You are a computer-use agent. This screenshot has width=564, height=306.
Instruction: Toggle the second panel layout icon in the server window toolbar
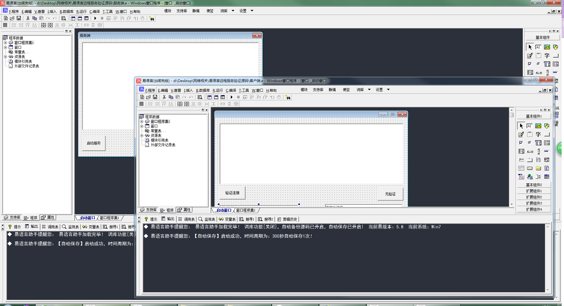pyautogui.click(x=80, y=18)
